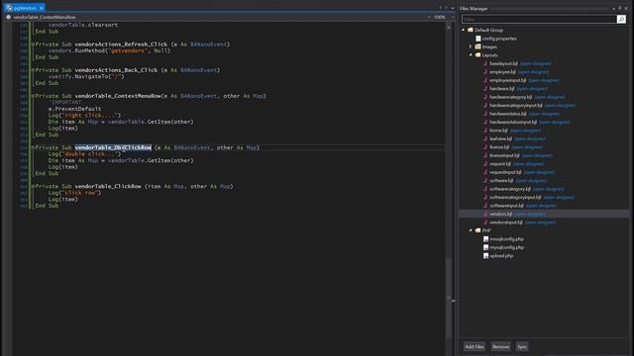The width and height of the screenshot is (634, 356).
Task: Collapse the vendorsActions_Back_Click sub
Action: [33, 70]
